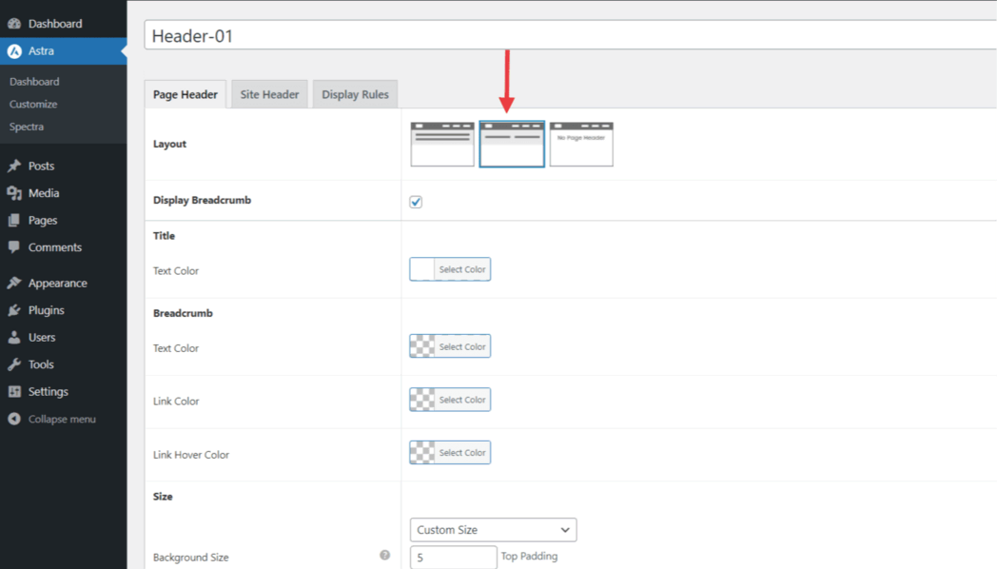Switch to the Page Header tab
Viewport: 997px width, 569px height.
click(x=185, y=94)
